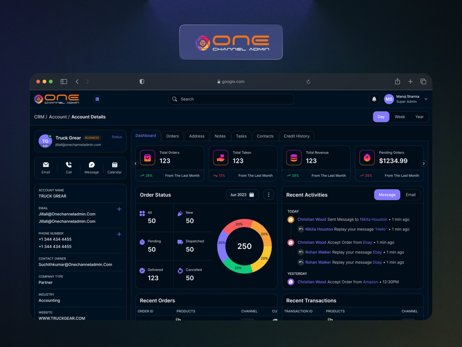
Task: Go back with the browser back arrow
Action: point(77,81)
